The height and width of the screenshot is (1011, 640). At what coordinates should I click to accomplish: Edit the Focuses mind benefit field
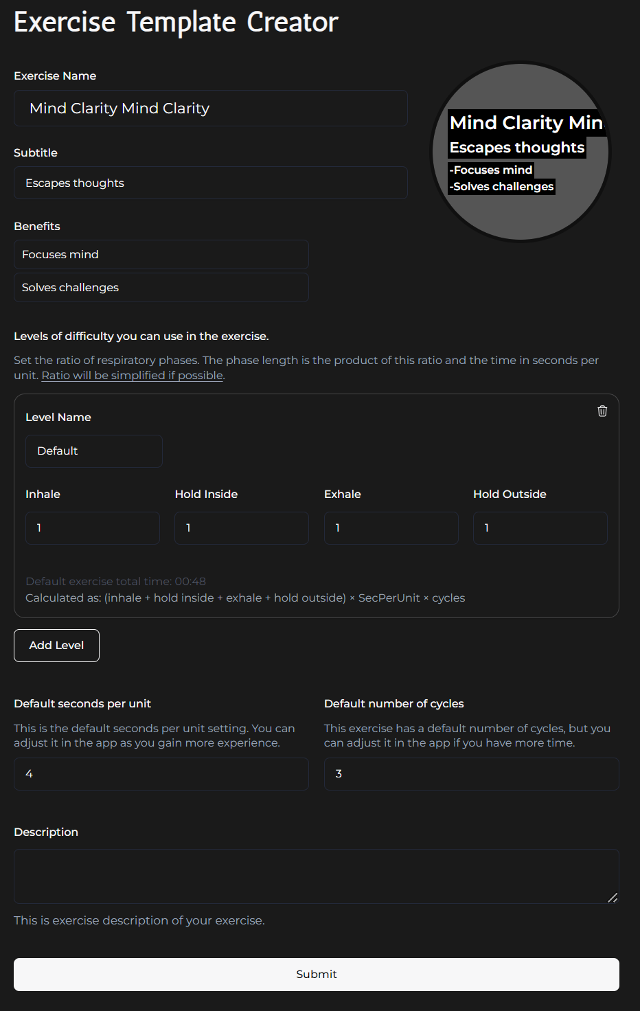pos(161,255)
